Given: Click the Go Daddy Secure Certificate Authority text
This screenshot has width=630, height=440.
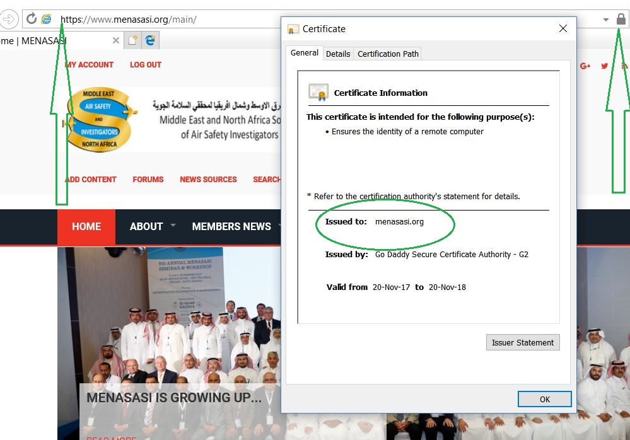Looking at the screenshot, I should tap(452, 255).
